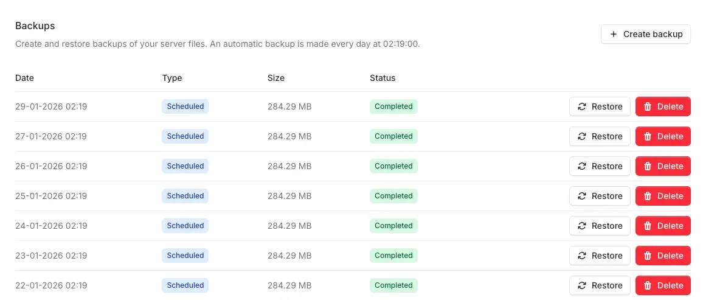703x300 pixels.
Task: Click restore arrows icon for 23-01-2026 backup
Action: [582, 256]
